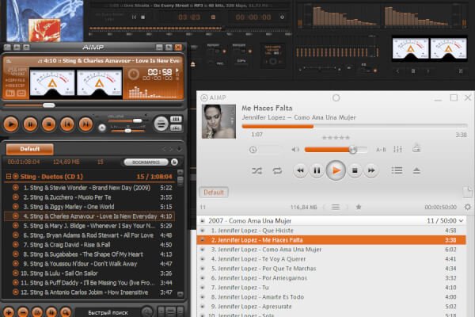This screenshot has height=317, width=475.
Task: Click the bookmarks star icon in light playlist
Action: tap(359, 207)
